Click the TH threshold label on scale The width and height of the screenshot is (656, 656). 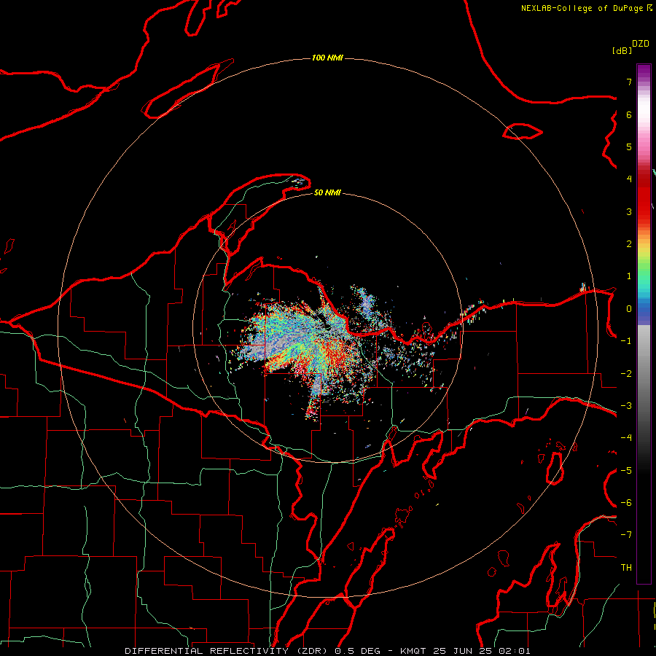click(626, 568)
